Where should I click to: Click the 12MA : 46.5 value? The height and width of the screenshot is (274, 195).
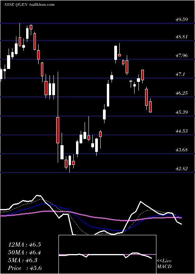(25, 245)
